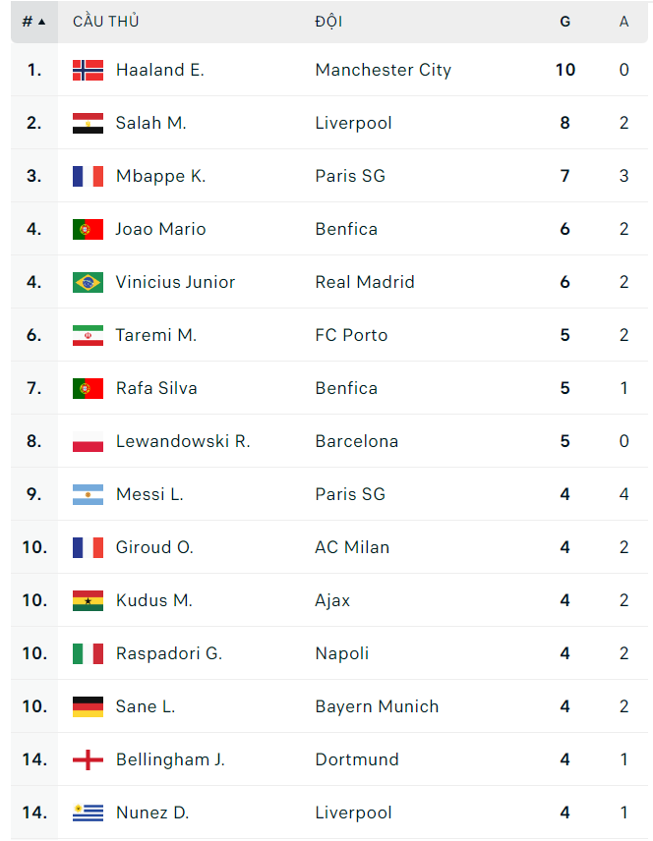Open the AC Milan team page
This screenshot has width=653, height=841.
(x=352, y=547)
